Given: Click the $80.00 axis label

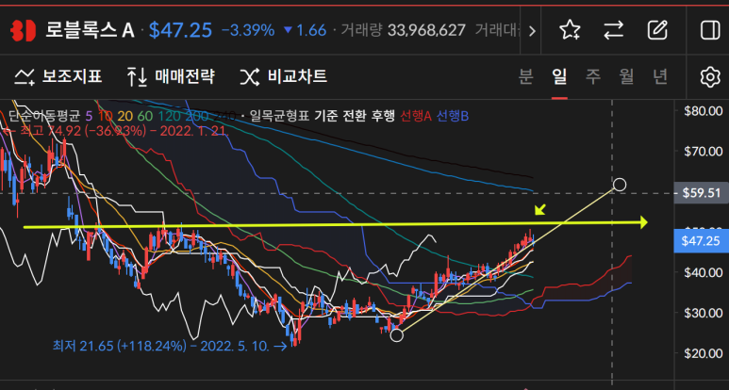Looking at the screenshot, I should coord(704,111).
